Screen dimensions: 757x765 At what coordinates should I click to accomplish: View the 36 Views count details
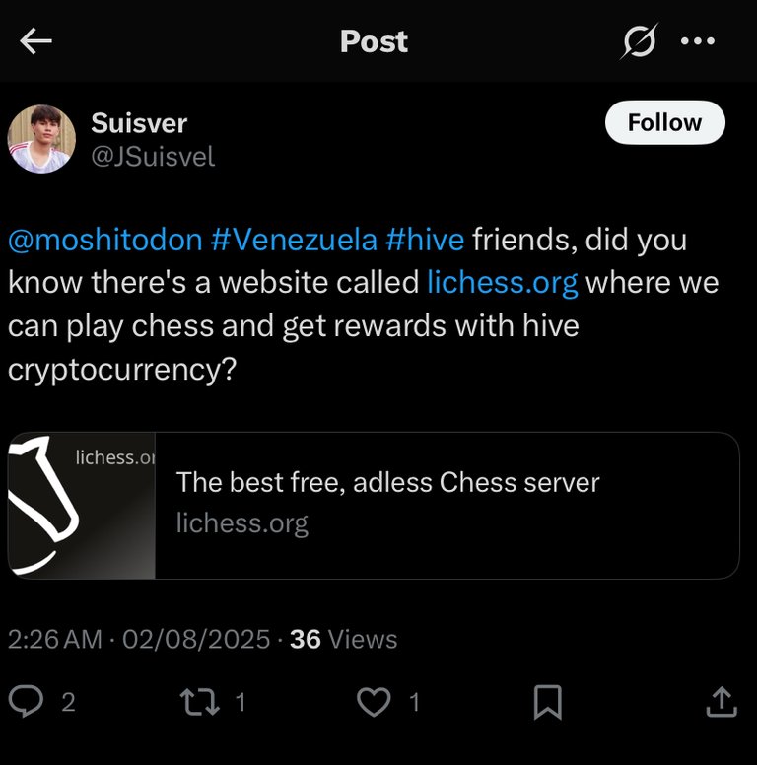coord(343,639)
